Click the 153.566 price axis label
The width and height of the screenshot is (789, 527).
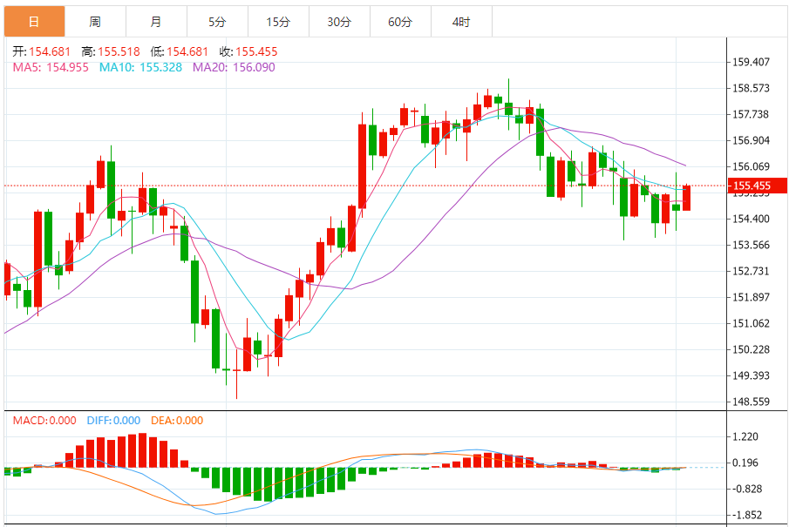(x=751, y=246)
